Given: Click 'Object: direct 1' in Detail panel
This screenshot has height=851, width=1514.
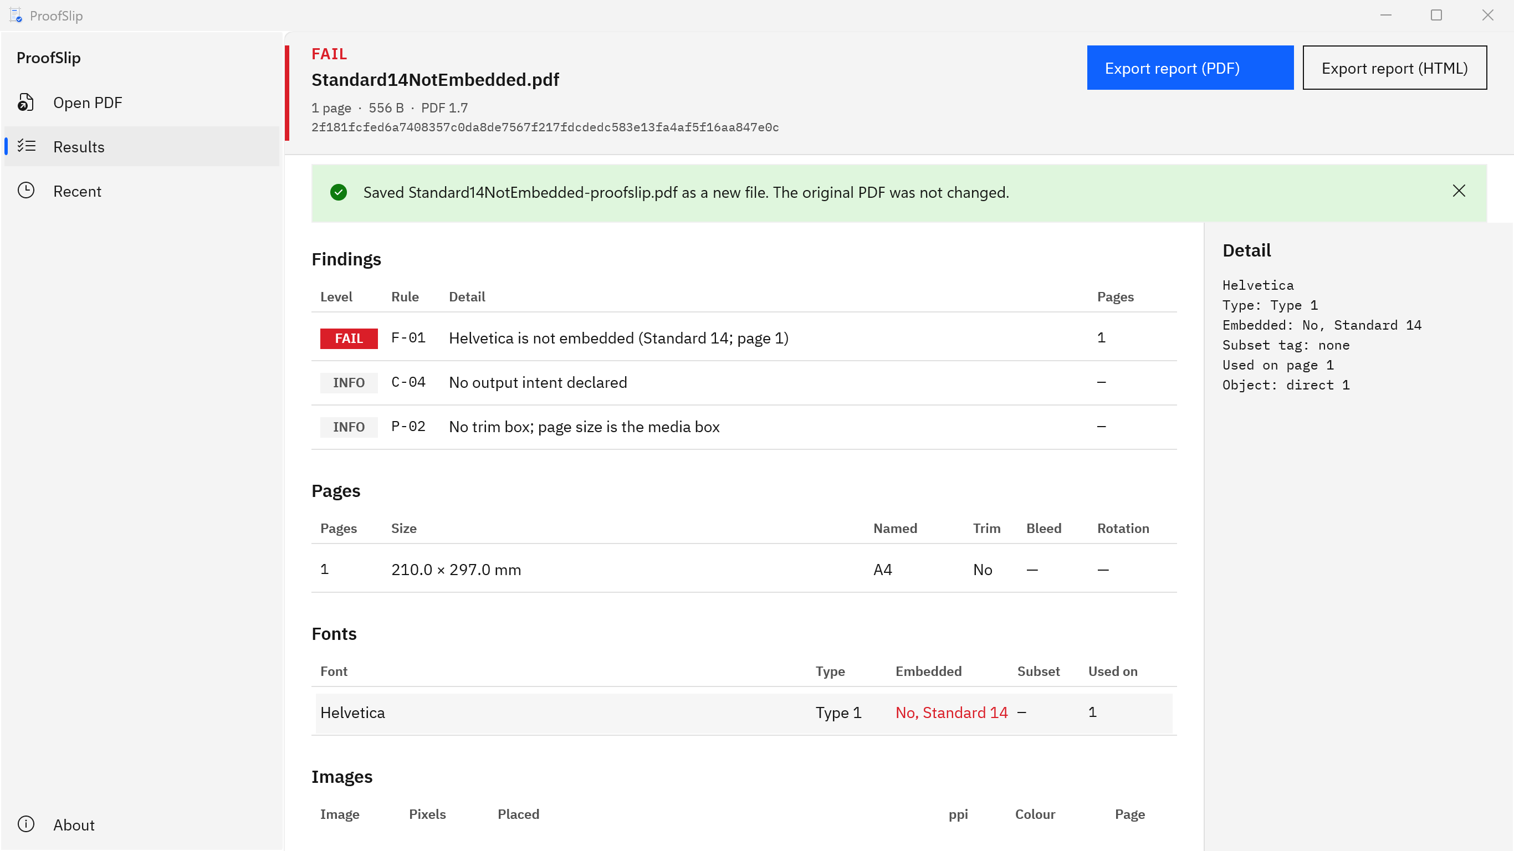Looking at the screenshot, I should pos(1286,385).
